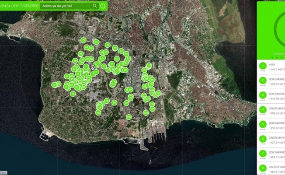Click the number 2 green badge in list
The image size is (285, 175).
[x=263, y=80]
